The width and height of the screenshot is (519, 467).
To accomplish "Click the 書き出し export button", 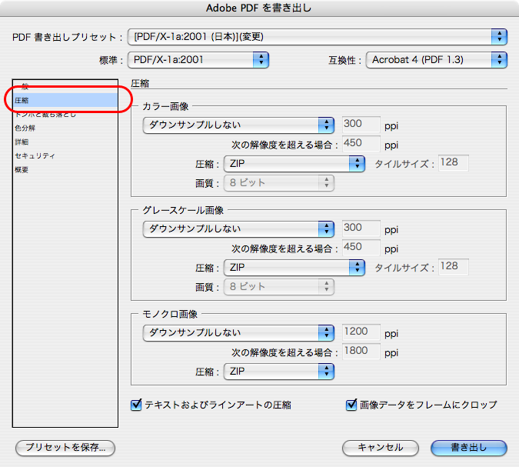I will point(469,448).
